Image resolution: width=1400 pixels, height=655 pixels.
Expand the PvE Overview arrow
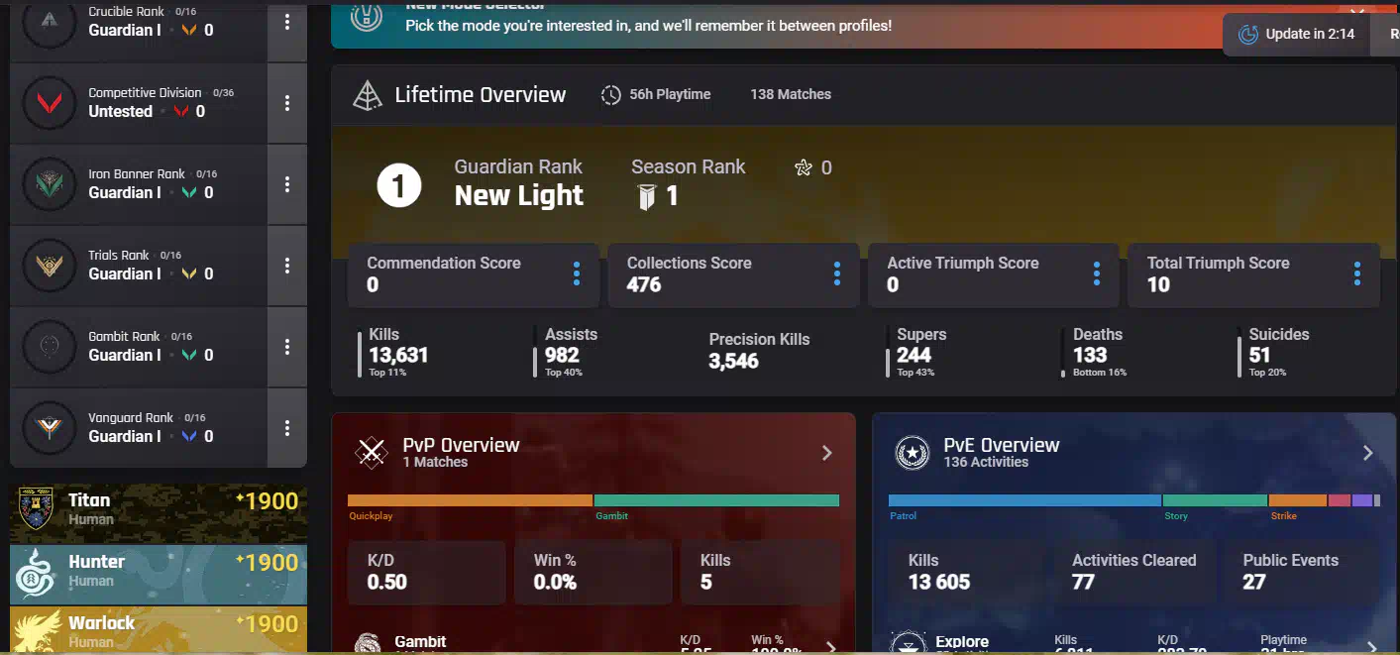click(1368, 453)
